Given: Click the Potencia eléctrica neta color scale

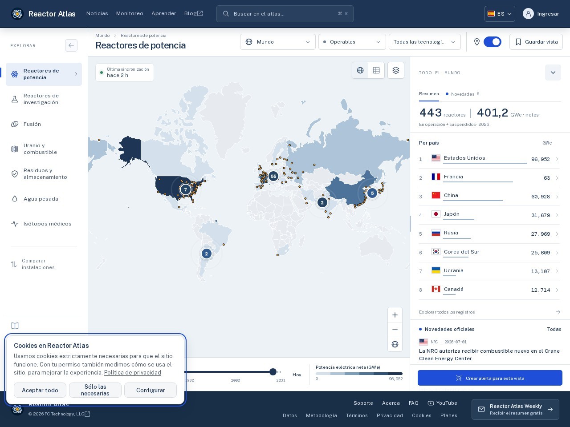Looking at the screenshot, I should (359, 374).
